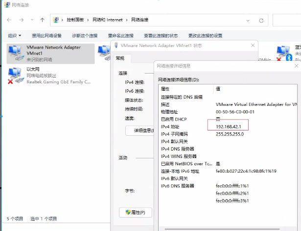The image size is (301, 231).
Task: Open the 详细信息 button in status dialog
Action: (140, 131)
